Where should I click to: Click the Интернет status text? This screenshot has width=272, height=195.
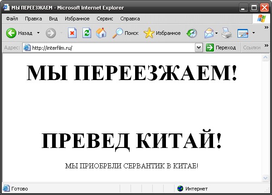197,189
